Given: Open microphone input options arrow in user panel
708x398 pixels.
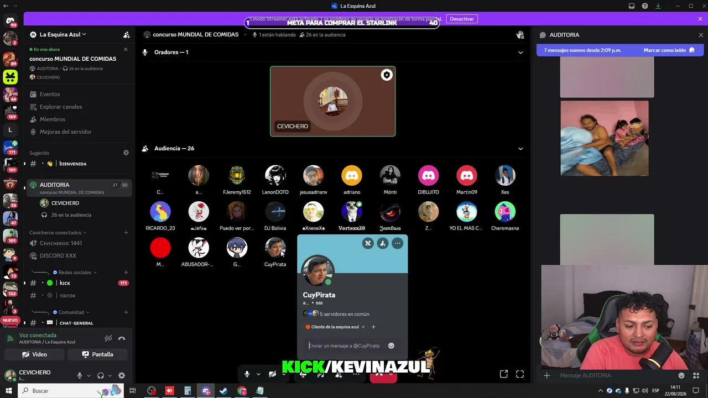Looking at the screenshot, I should (x=88, y=376).
